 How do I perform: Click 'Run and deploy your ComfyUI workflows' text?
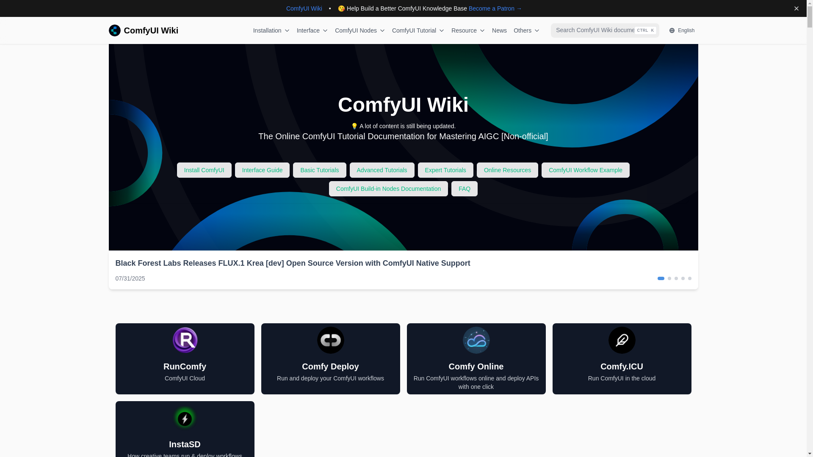click(330, 378)
